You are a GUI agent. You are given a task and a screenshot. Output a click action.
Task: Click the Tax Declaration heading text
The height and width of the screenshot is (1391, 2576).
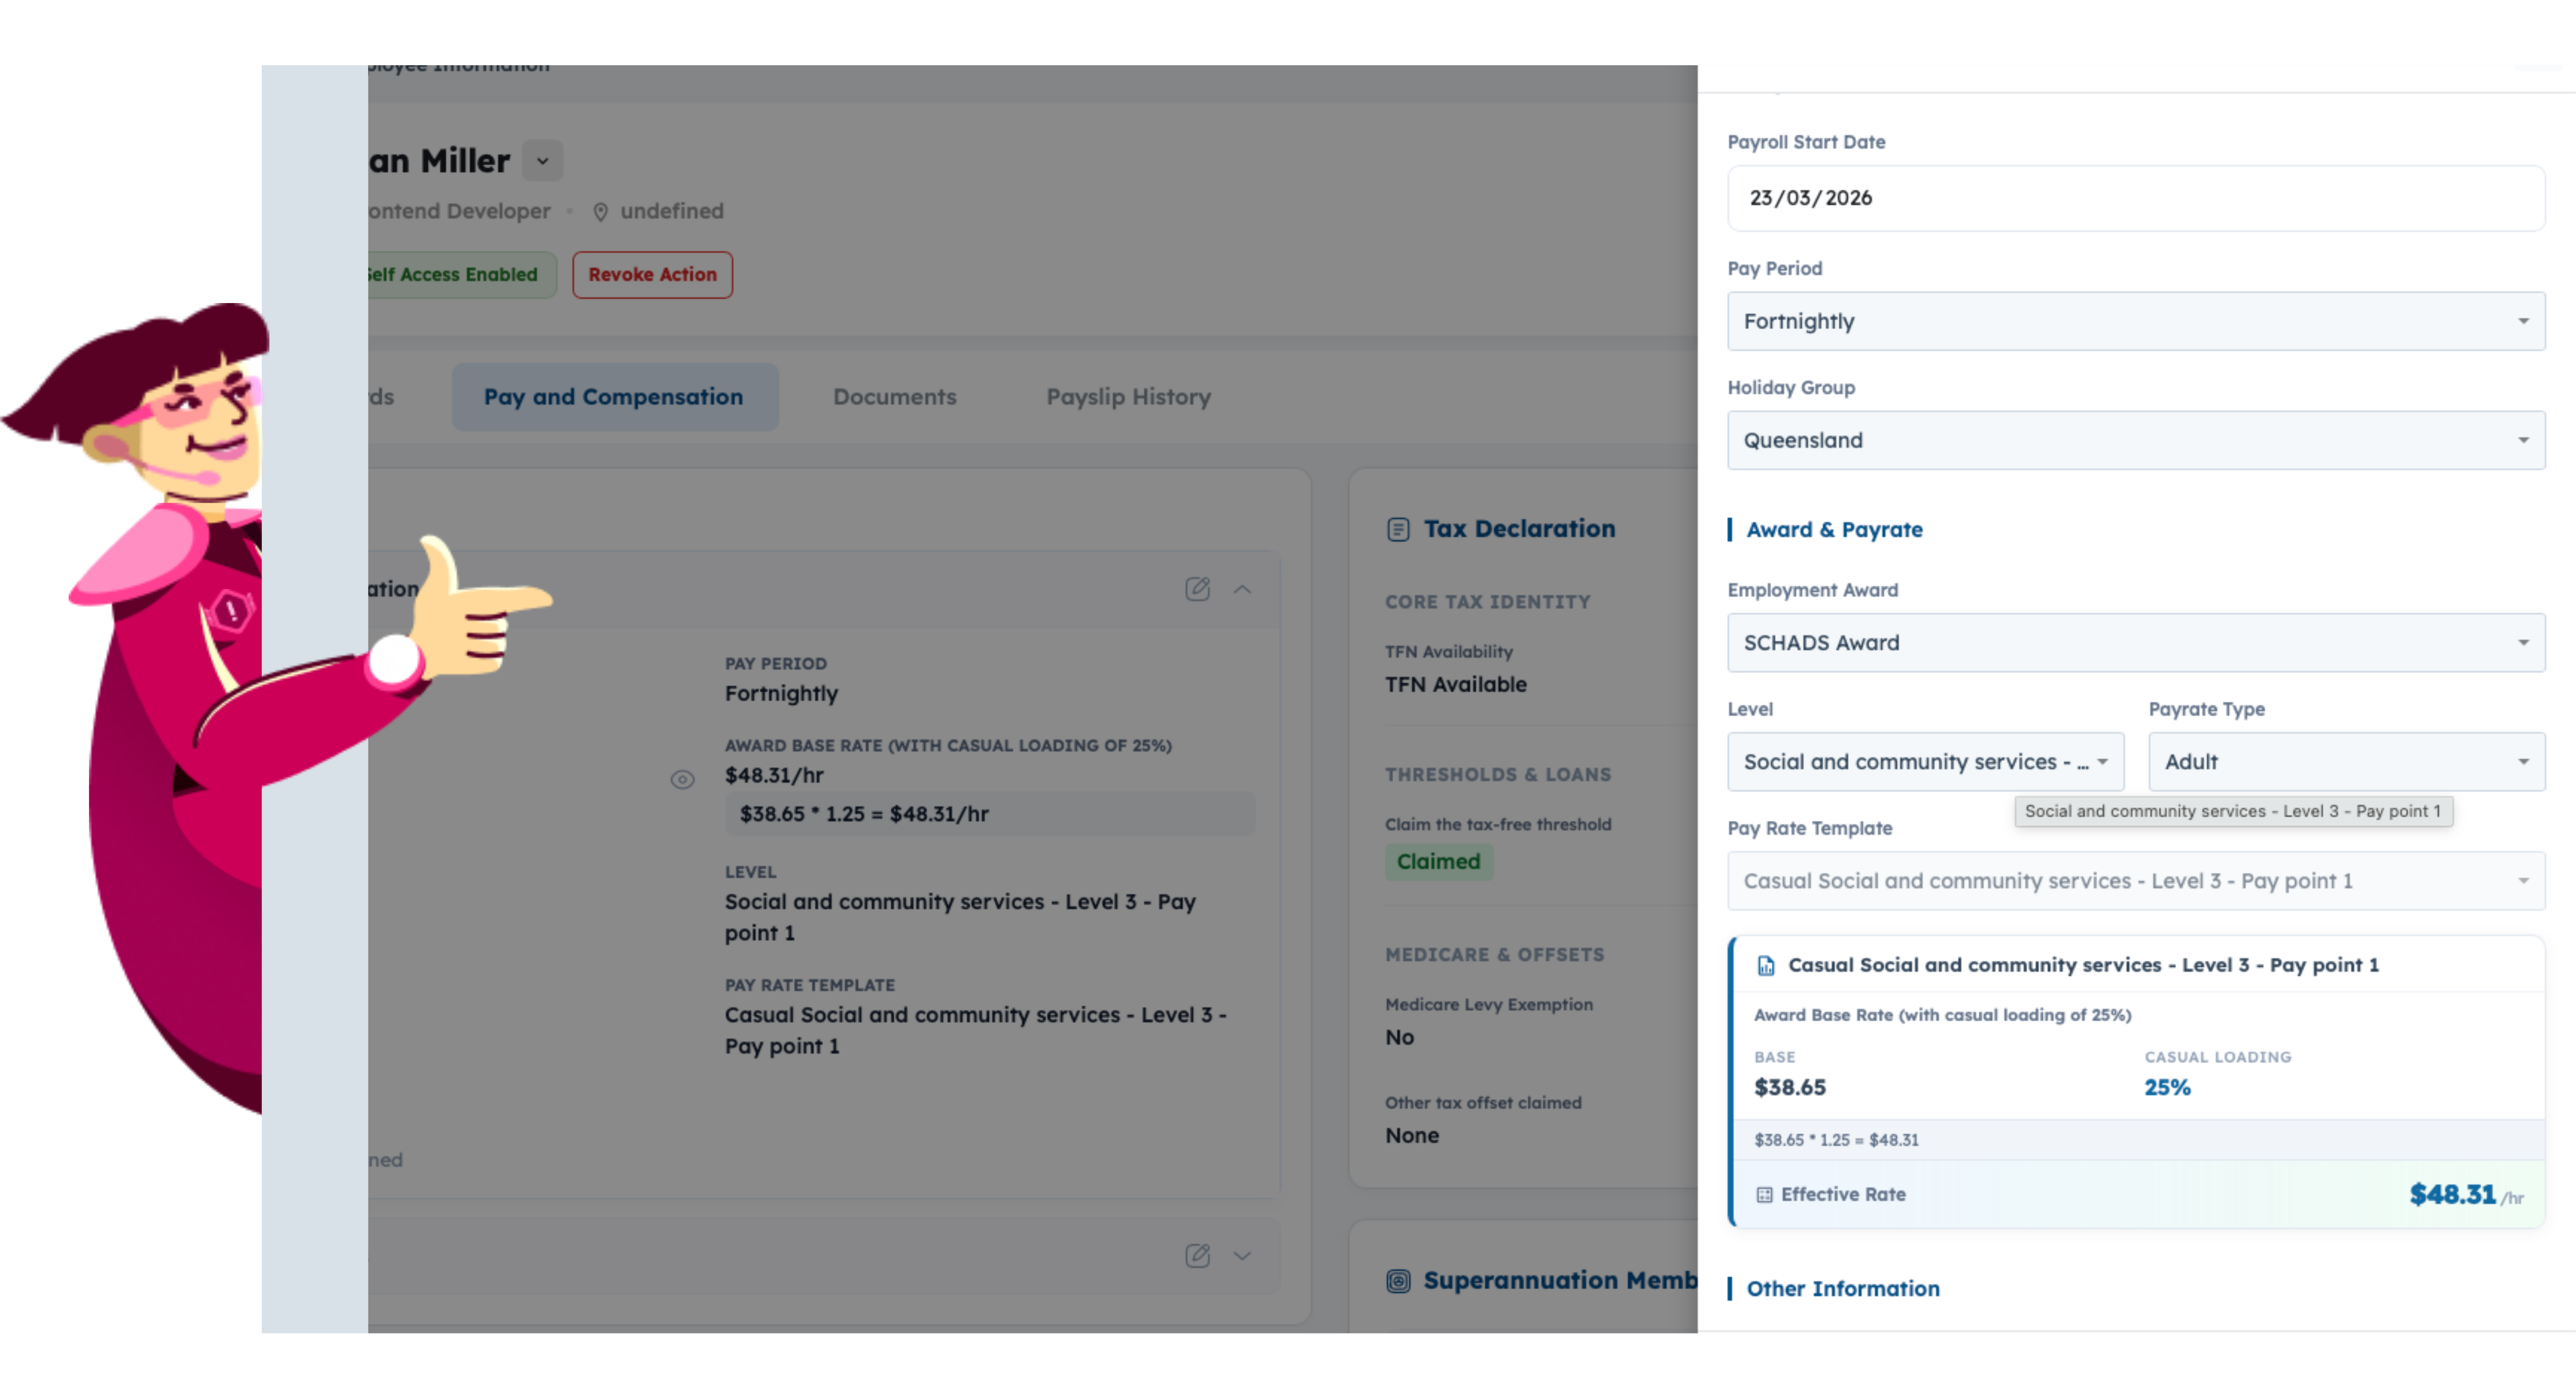(x=1519, y=529)
